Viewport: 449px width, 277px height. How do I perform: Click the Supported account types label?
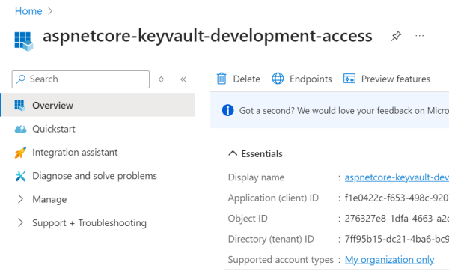click(281, 260)
